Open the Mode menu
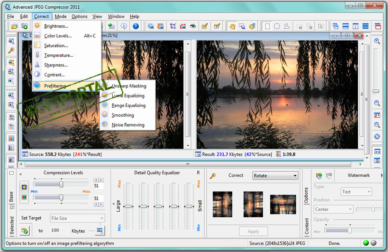 coord(60,16)
